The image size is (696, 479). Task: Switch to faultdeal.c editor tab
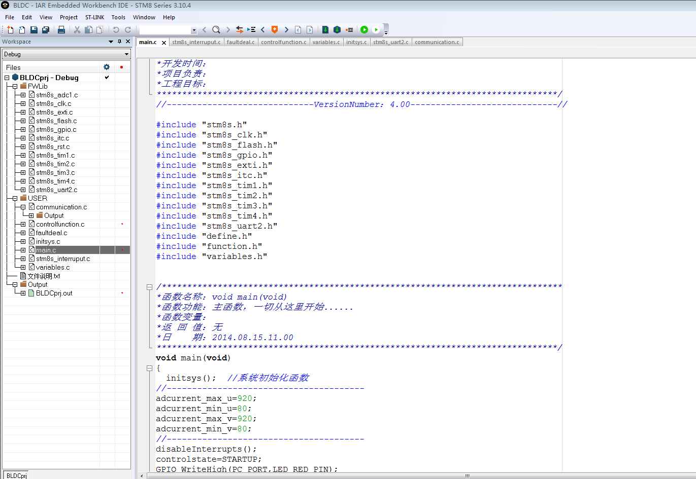pyautogui.click(x=241, y=42)
